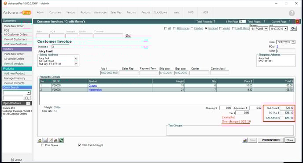Close the Customer Invoices panel with orange X
The width and height of the screenshot is (303, 163).
[x=297, y=22]
